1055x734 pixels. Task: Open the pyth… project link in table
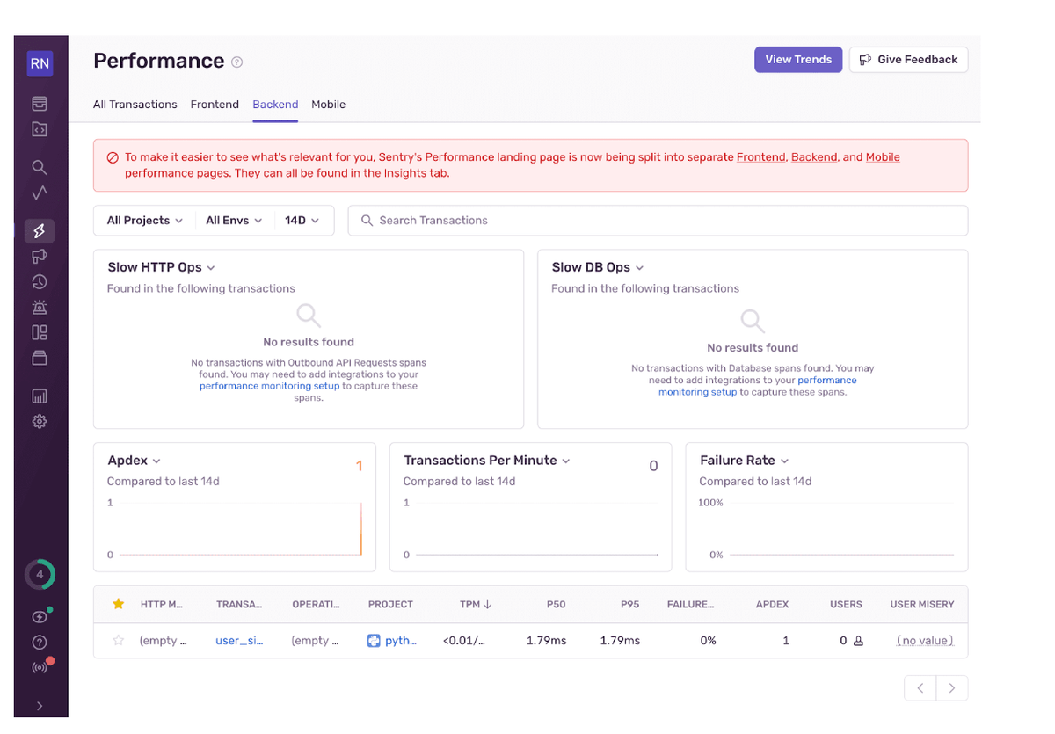click(401, 641)
